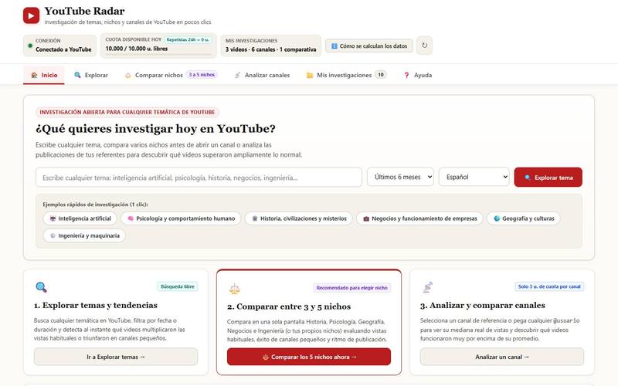Click the 3 a 5 nichos badge
The image size is (618, 386).
click(202, 74)
